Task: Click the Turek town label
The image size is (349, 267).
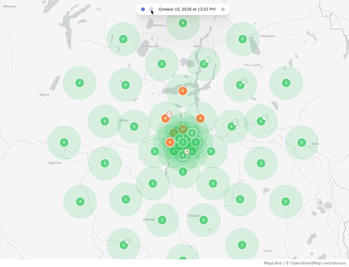Action: (x=267, y=251)
